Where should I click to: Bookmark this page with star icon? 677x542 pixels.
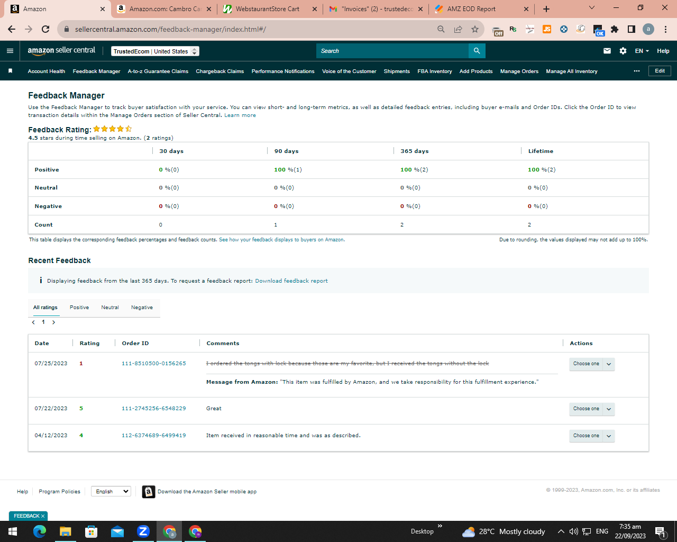(x=475, y=29)
